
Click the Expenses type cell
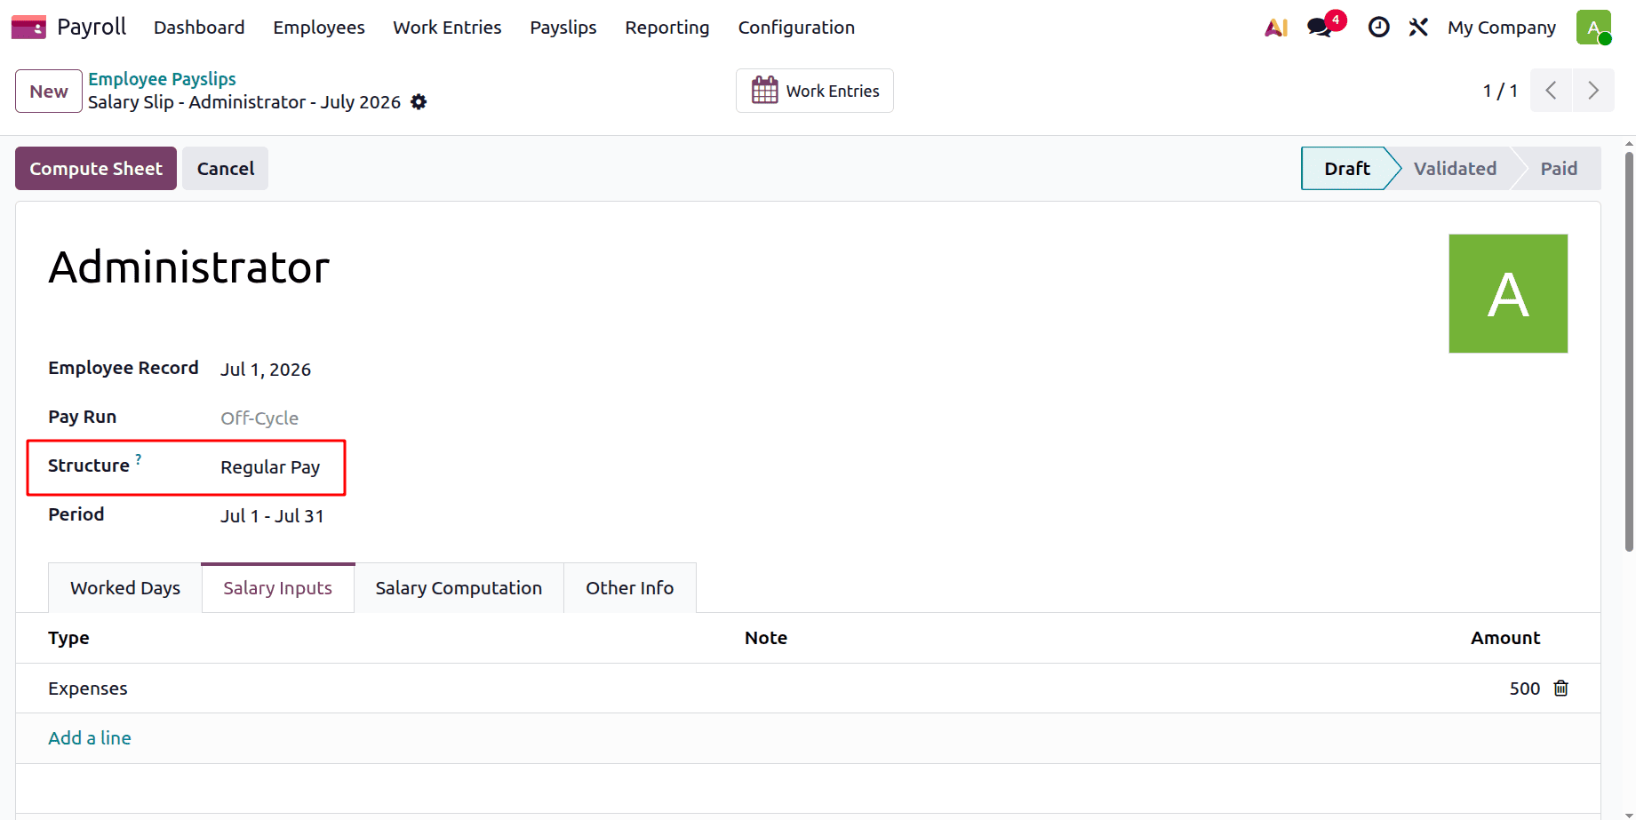tap(88, 689)
